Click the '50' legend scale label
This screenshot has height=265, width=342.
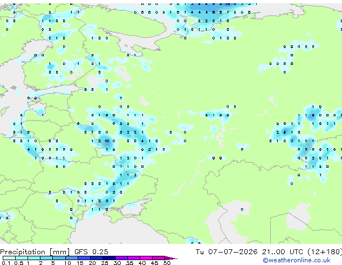coord(167,263)
